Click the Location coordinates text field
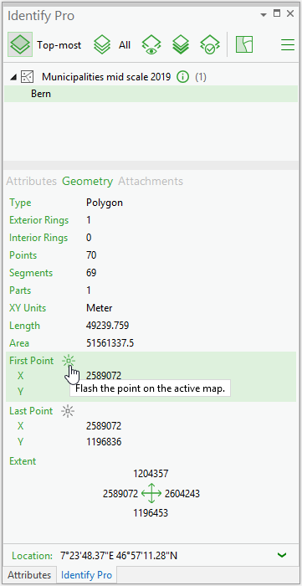 [119, 556]
